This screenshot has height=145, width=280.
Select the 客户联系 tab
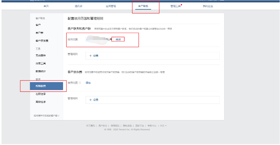(x=143, y=6)
